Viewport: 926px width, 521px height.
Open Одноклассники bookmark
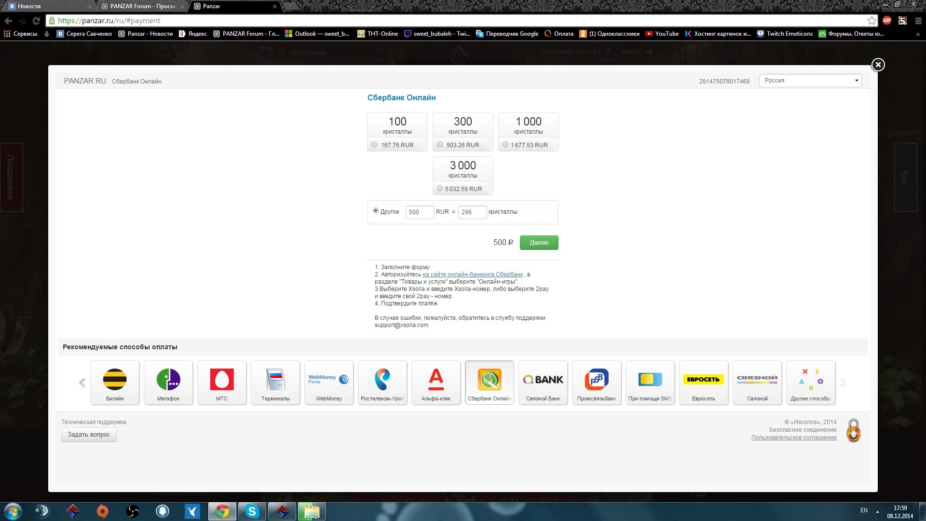[609, 34]
